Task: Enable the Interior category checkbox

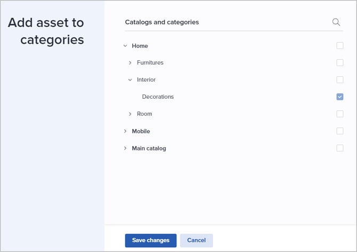Action: [340, 80]
